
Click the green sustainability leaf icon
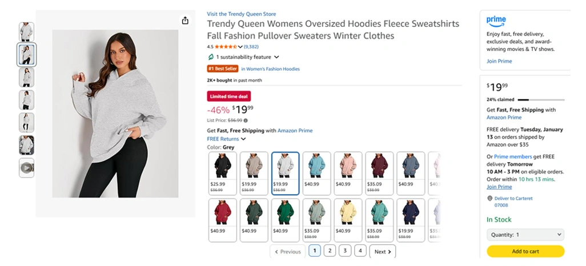[211, 57]
